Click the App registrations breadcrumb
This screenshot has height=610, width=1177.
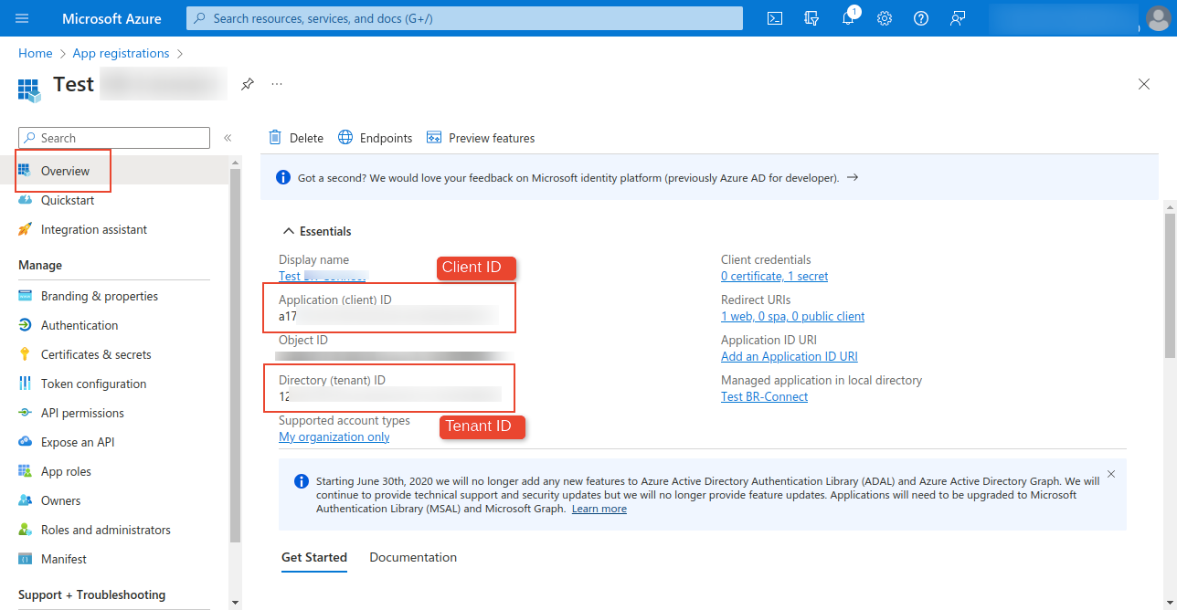(121, 53)
